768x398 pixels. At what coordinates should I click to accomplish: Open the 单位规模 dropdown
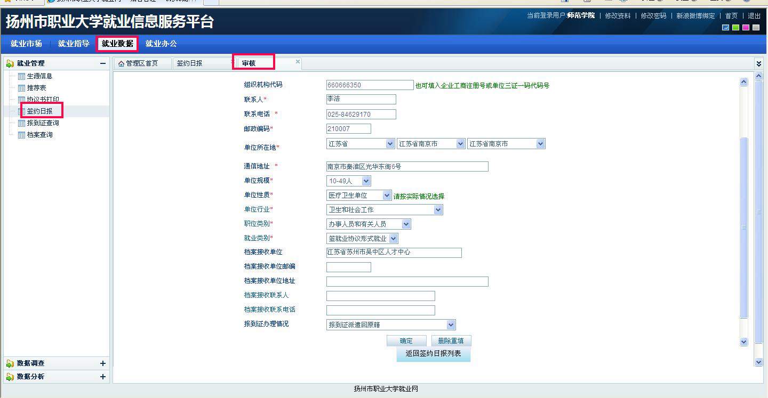[x=348, y=181]
